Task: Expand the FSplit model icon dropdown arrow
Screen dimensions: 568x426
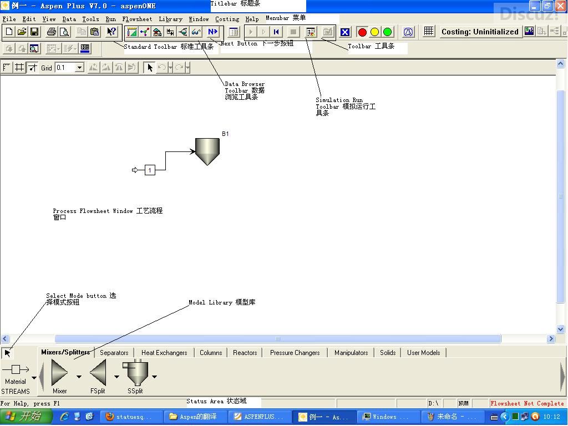Action: tap(116, 377)
